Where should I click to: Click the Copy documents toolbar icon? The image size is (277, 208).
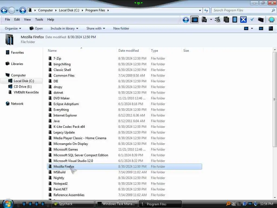226,19
